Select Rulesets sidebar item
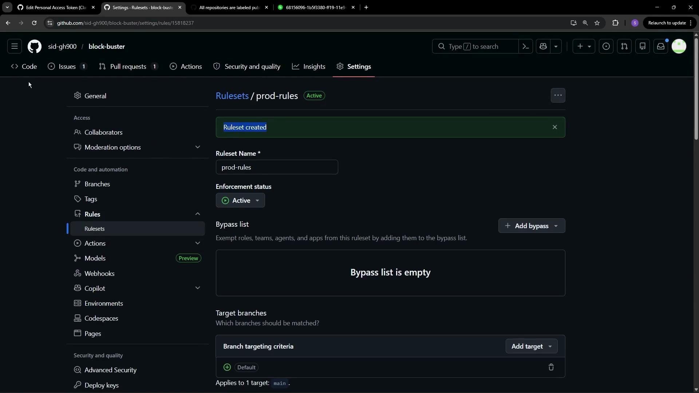This screenshot has height=393, width=699. (138, 229)
